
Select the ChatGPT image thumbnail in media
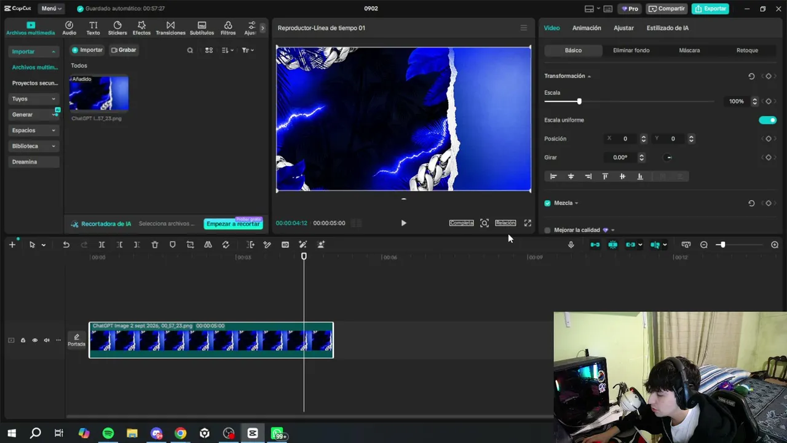[99, 93]
